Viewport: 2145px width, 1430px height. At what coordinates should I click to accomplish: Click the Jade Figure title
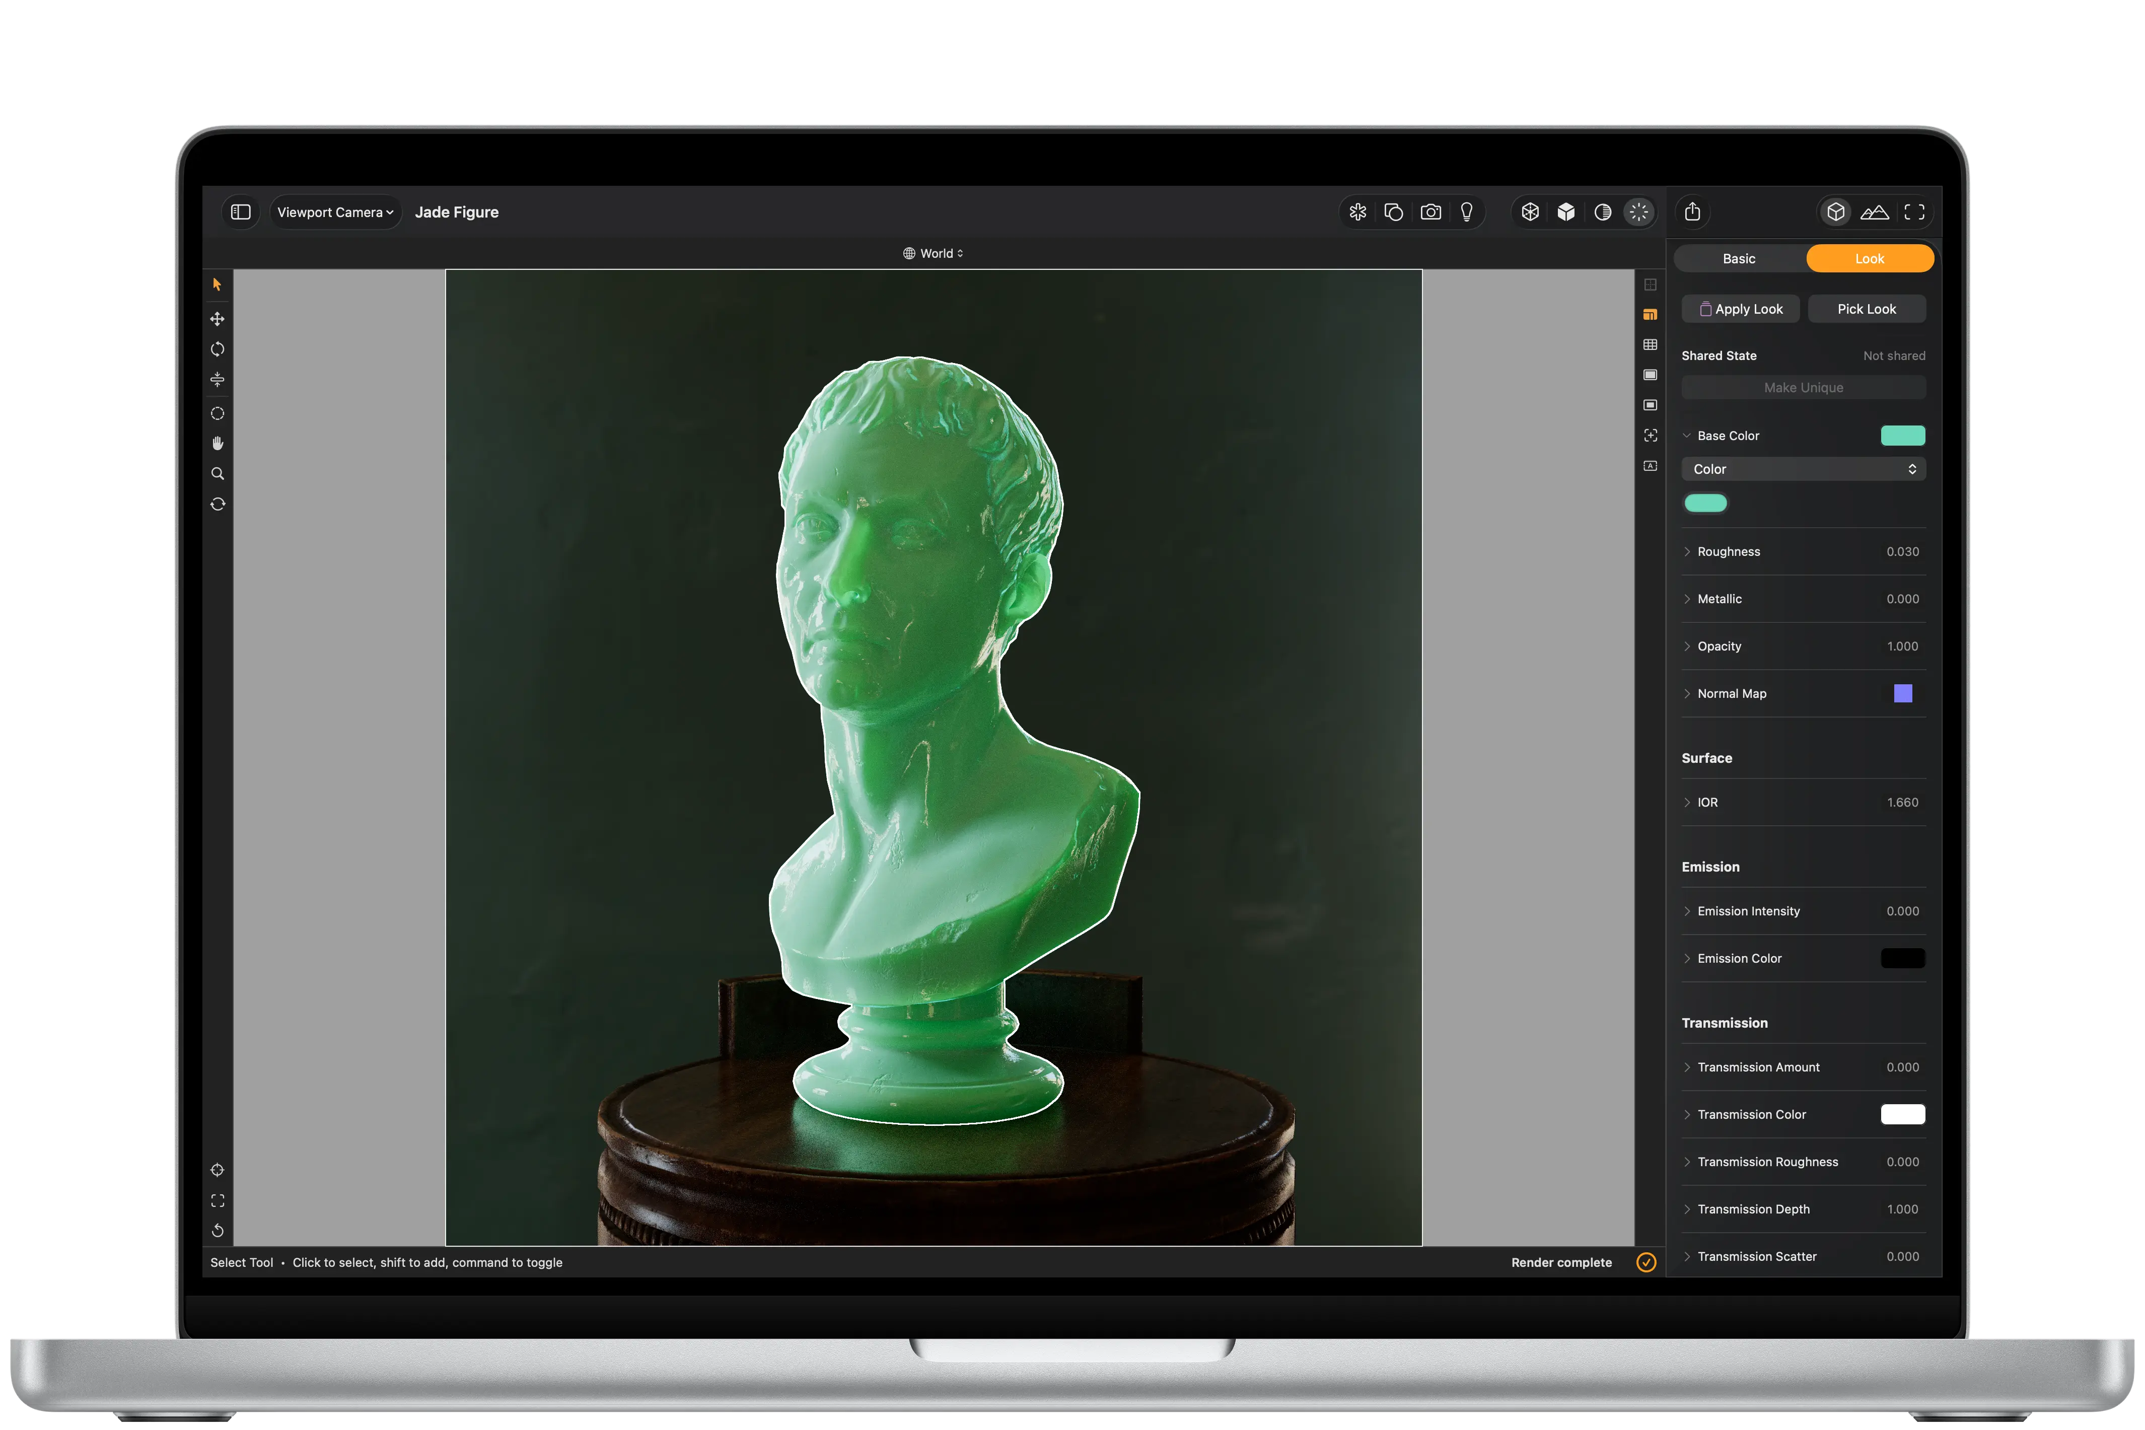pos(457,212)
